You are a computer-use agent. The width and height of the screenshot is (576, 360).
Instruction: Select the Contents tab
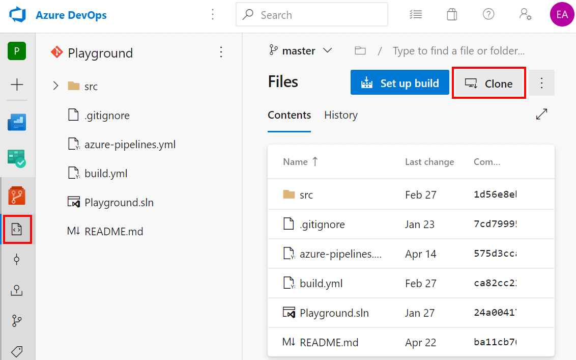coord(289,115)
